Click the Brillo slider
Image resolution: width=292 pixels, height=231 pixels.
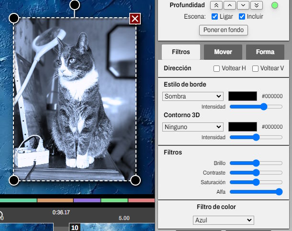(256, 163)
